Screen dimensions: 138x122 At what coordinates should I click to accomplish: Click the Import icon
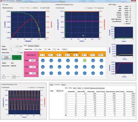coord(14,77)
